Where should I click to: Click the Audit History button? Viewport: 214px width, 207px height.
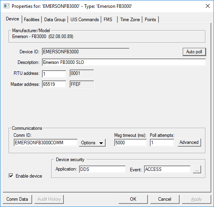pos(49,199)
